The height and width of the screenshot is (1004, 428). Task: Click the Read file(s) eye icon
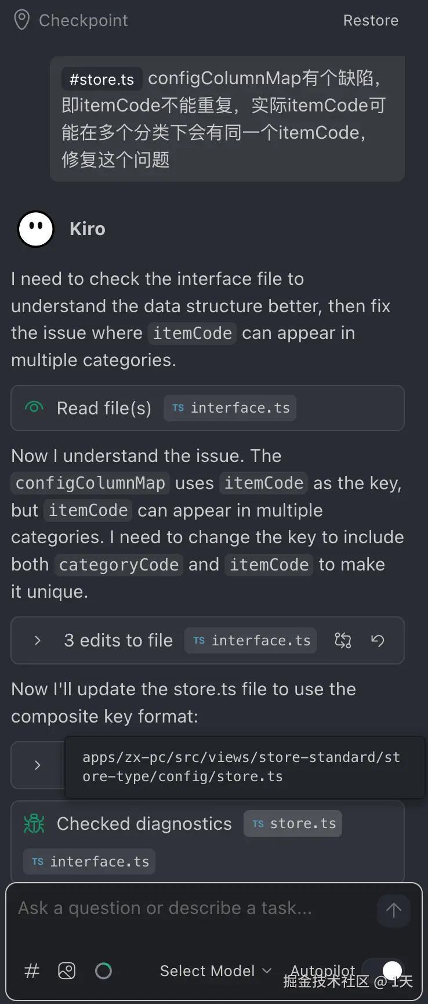pyautogui.click(x=34, y=407)
